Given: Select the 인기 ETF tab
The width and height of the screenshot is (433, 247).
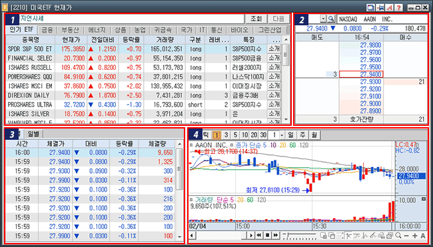Looking at the screenshot, I should pos(21,29).
